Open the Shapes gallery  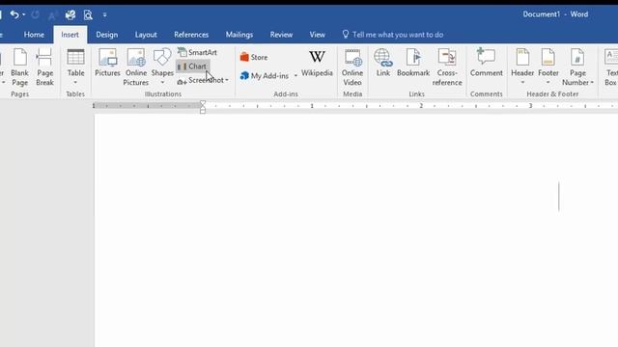(162, 67)
